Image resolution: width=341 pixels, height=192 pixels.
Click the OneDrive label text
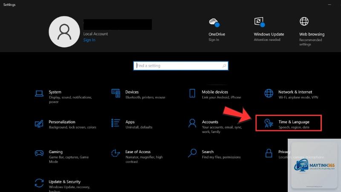(217, 34)
